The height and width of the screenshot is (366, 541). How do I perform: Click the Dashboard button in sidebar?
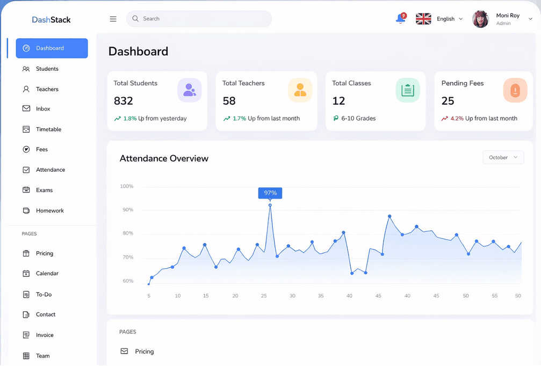click(52, 48)
